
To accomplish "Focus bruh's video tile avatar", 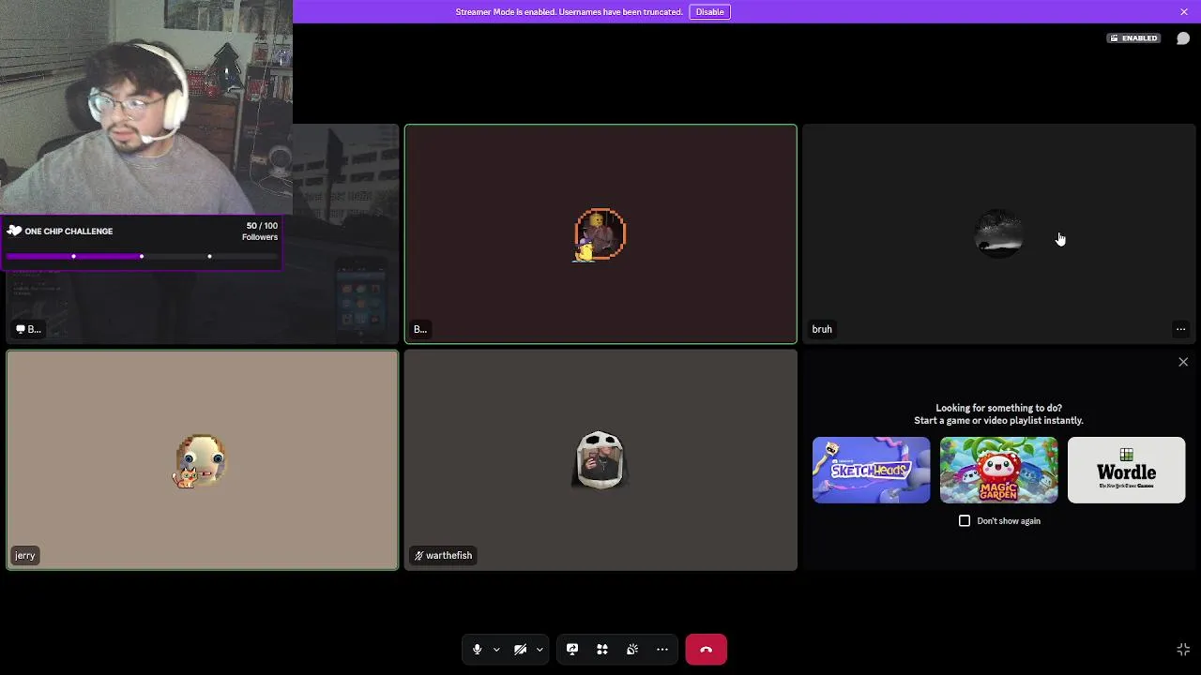I will pos(999,233).
